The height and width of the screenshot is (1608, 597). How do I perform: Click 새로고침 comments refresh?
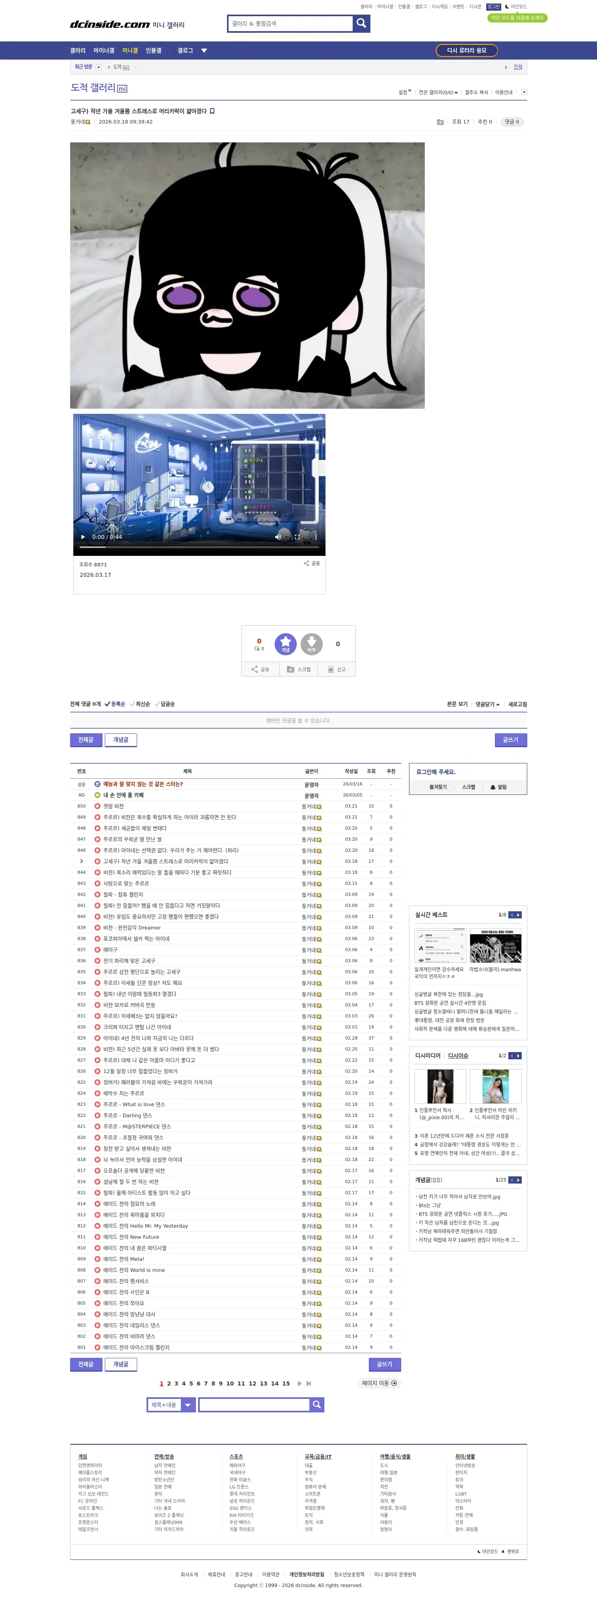coord(517,704)
